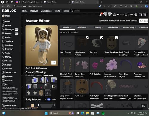Image resolution: width=149 pixels, height=116 pixels.
Task: Click the Recent breadcrumb link
Action: (63, 32)
